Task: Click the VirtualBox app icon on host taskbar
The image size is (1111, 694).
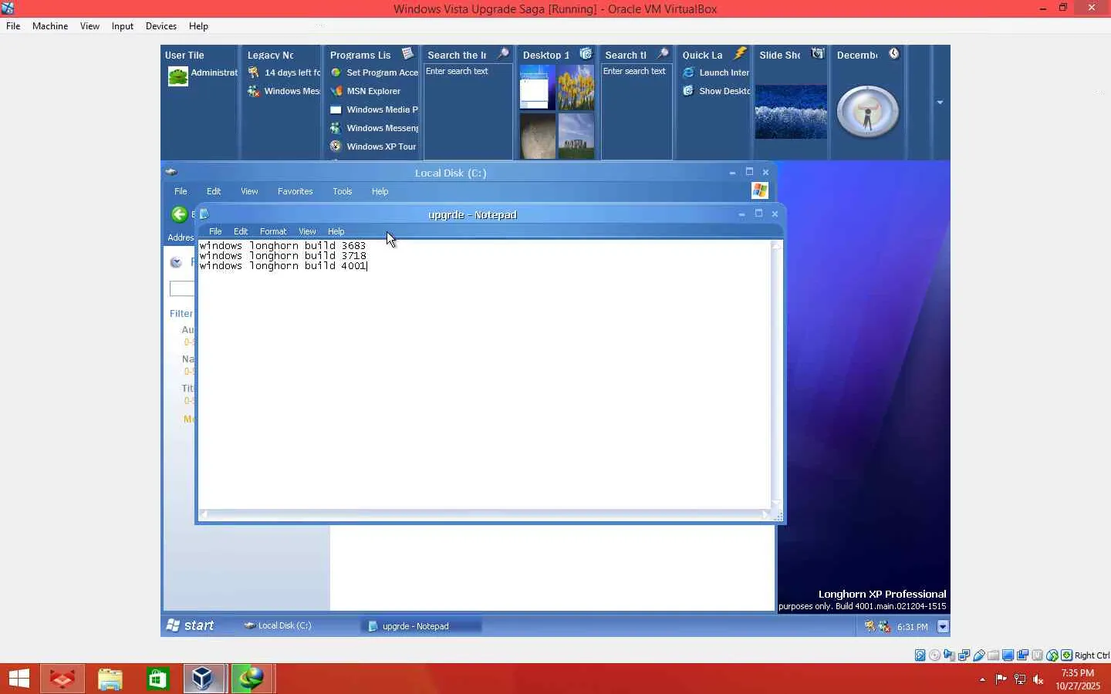Action: 204,679
